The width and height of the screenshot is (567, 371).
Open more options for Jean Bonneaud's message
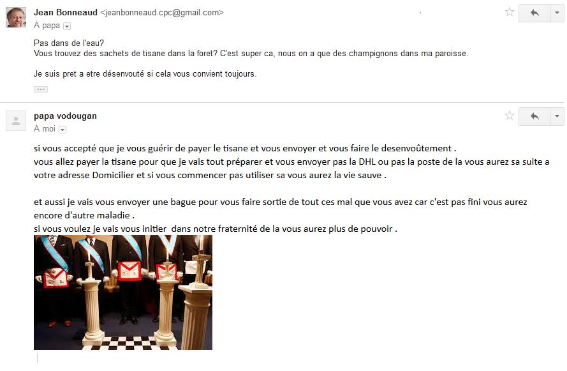tap(557, 13)
